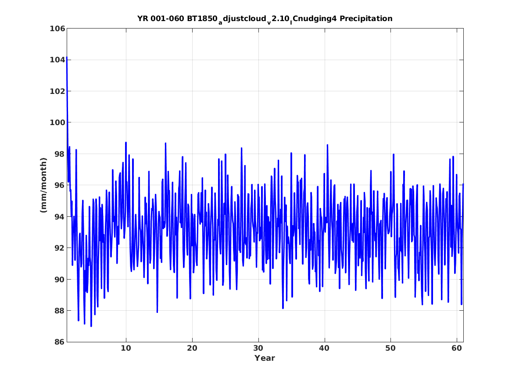Click y-axis tick label 88
The height and width of the screenshot is (384, 512).
59,311
